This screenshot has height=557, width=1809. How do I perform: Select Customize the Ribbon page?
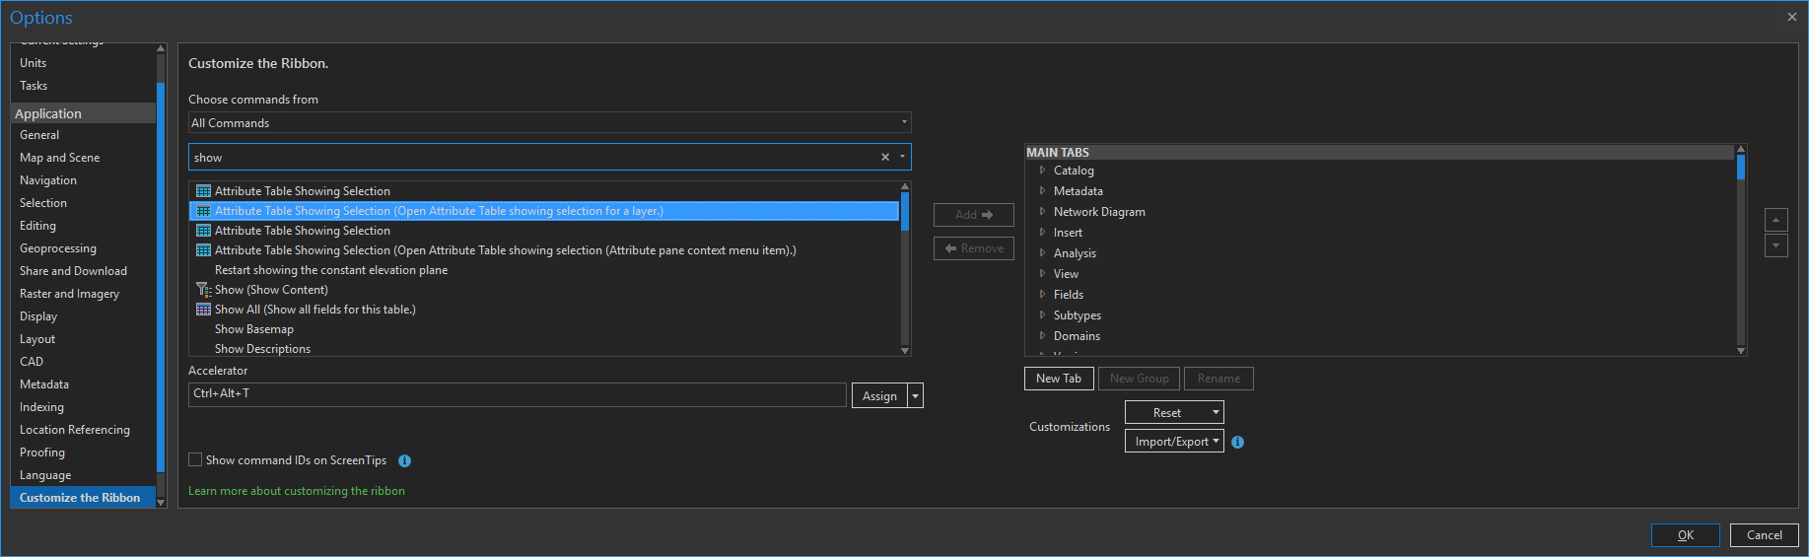pos(83,498)
